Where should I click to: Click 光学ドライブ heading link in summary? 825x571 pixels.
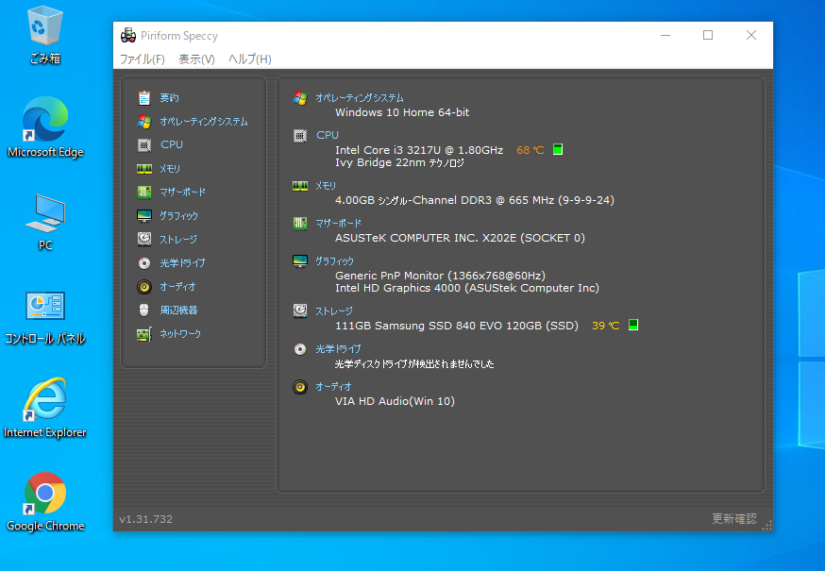(338, 349)
